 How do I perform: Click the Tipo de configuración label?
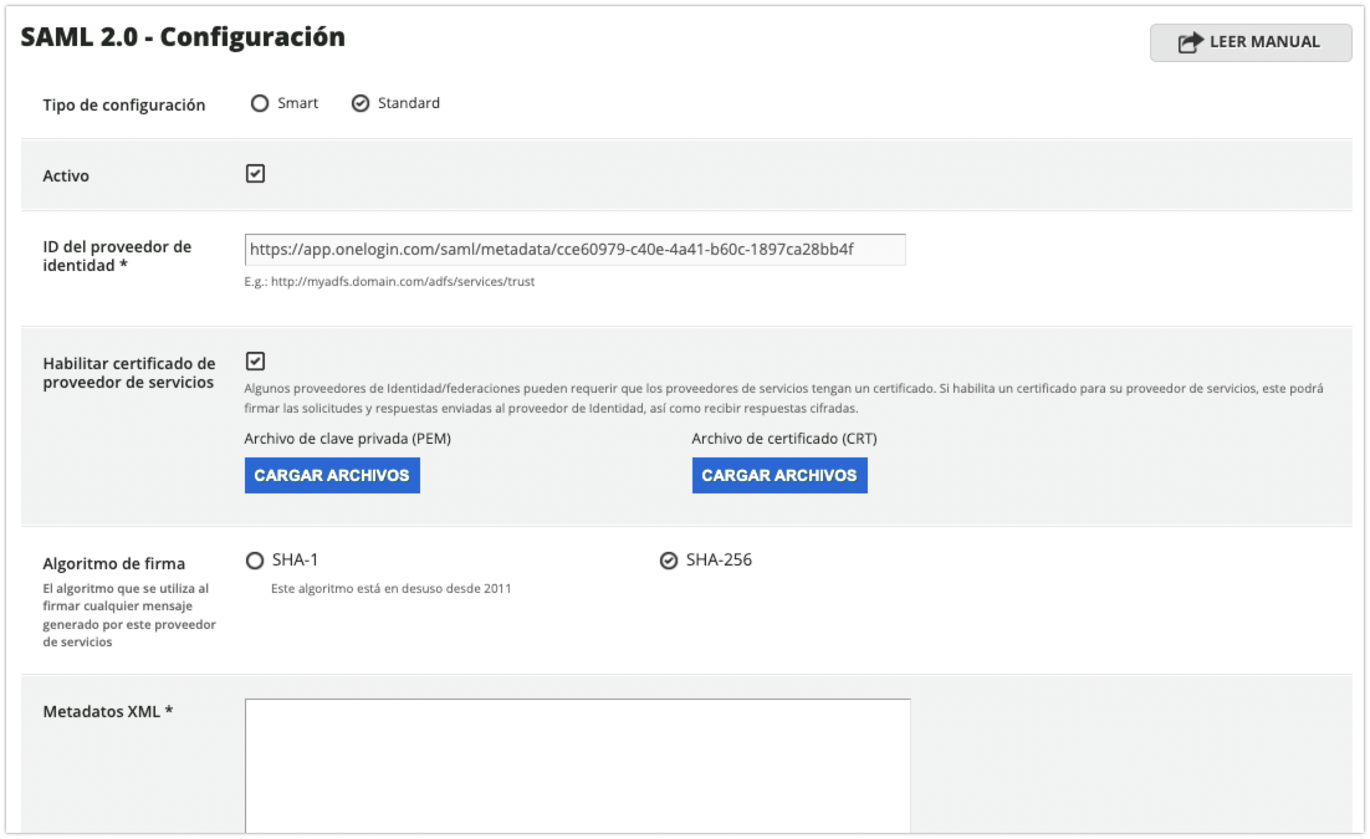coord(124,104)
